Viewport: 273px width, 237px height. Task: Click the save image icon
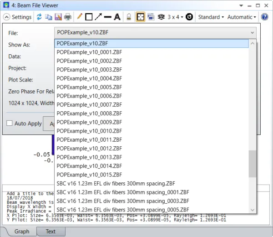coord(58,17)
